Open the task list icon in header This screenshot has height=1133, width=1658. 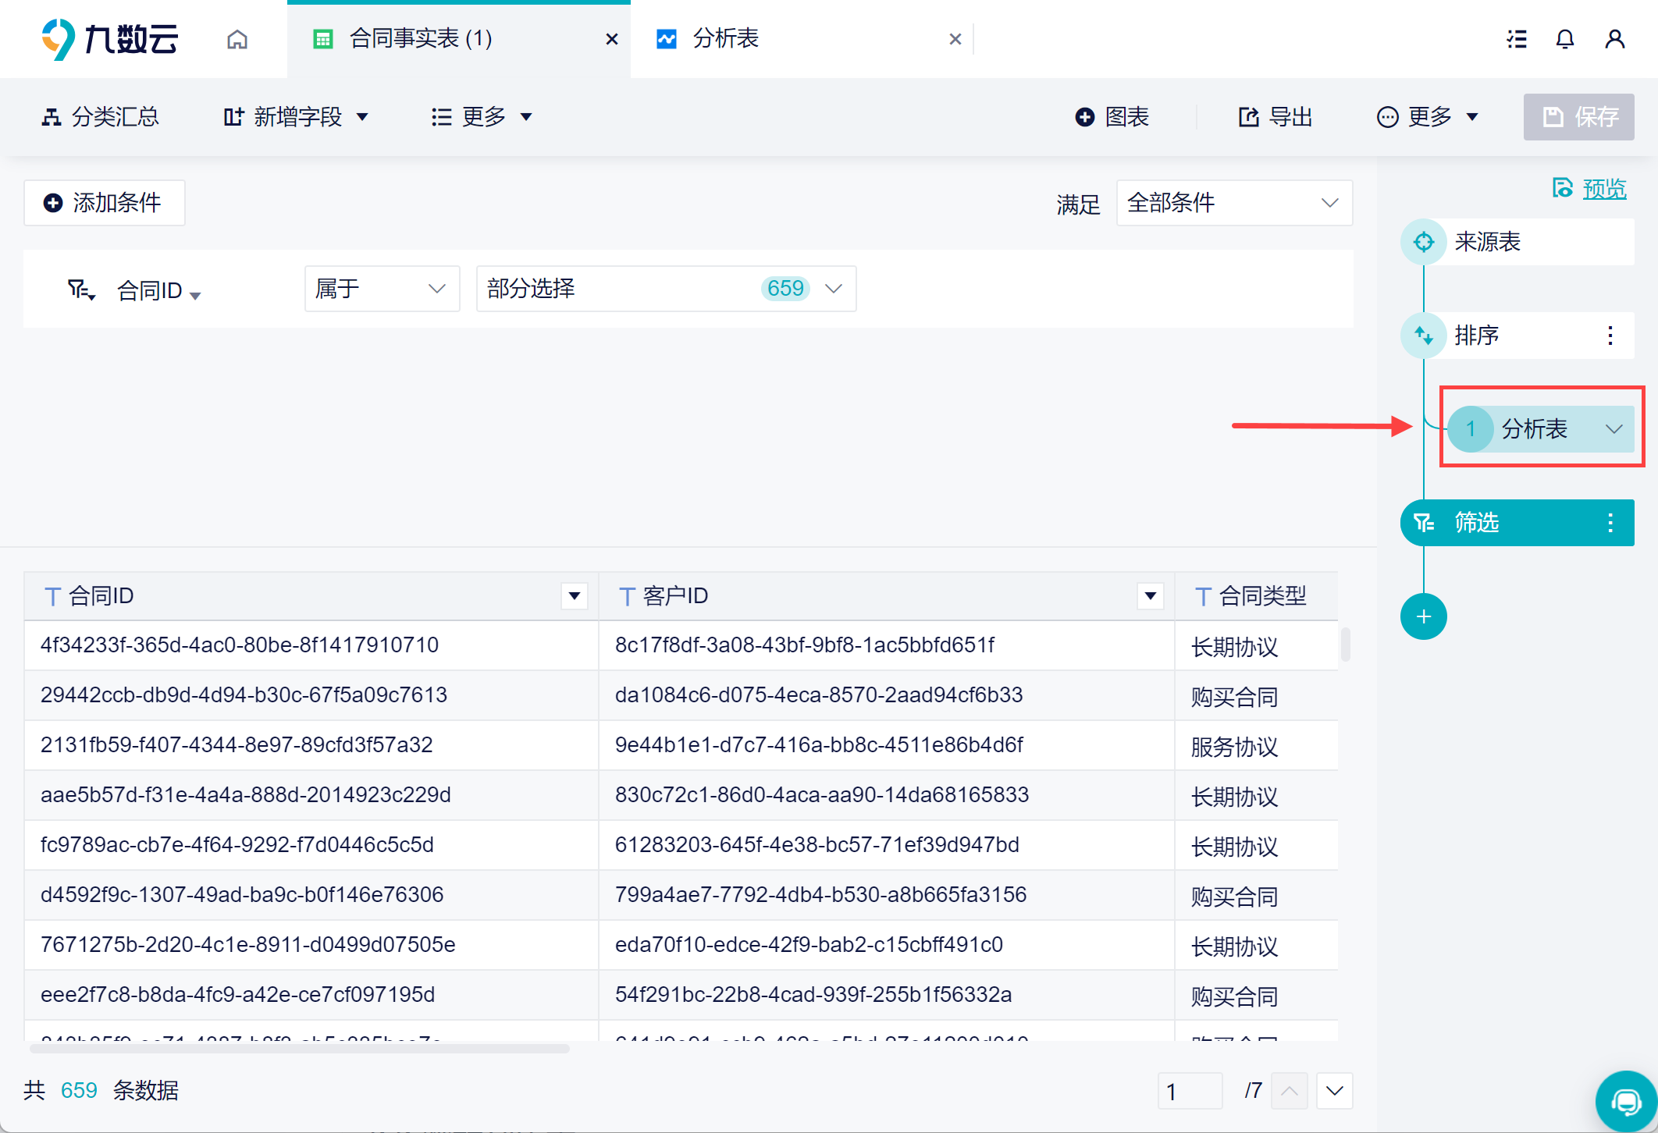[x=1517, y=39]
